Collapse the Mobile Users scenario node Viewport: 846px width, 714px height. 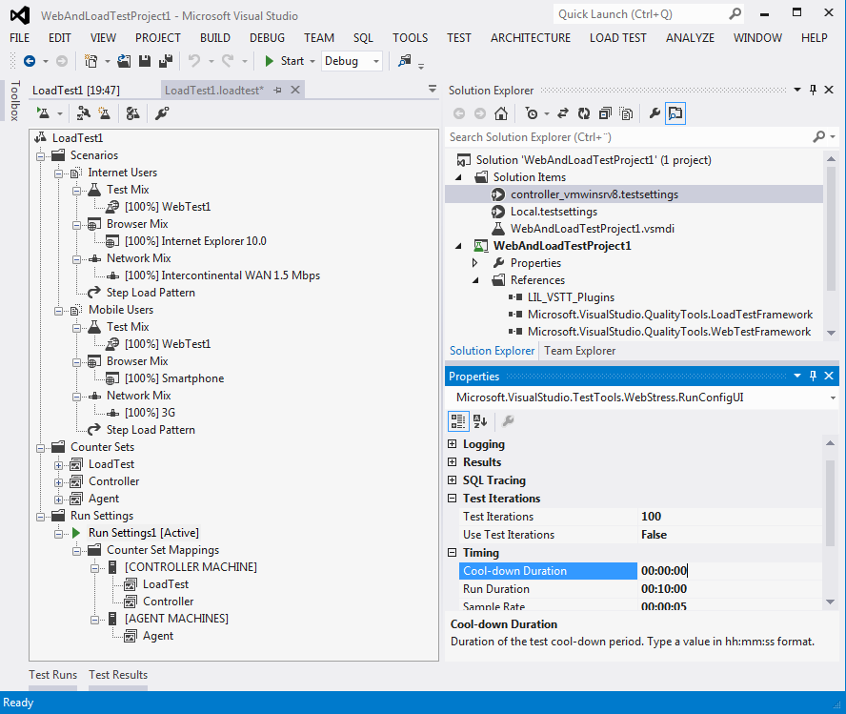[x=58, y=311]
